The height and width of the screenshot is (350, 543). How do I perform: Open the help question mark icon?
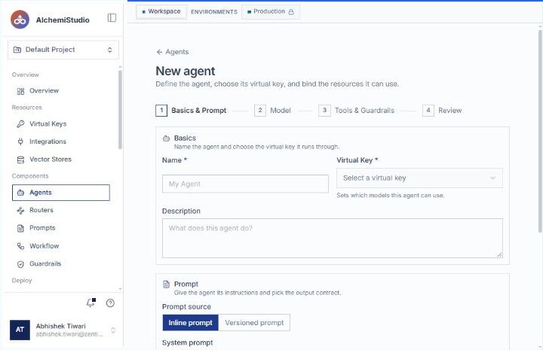click(110, 303)
